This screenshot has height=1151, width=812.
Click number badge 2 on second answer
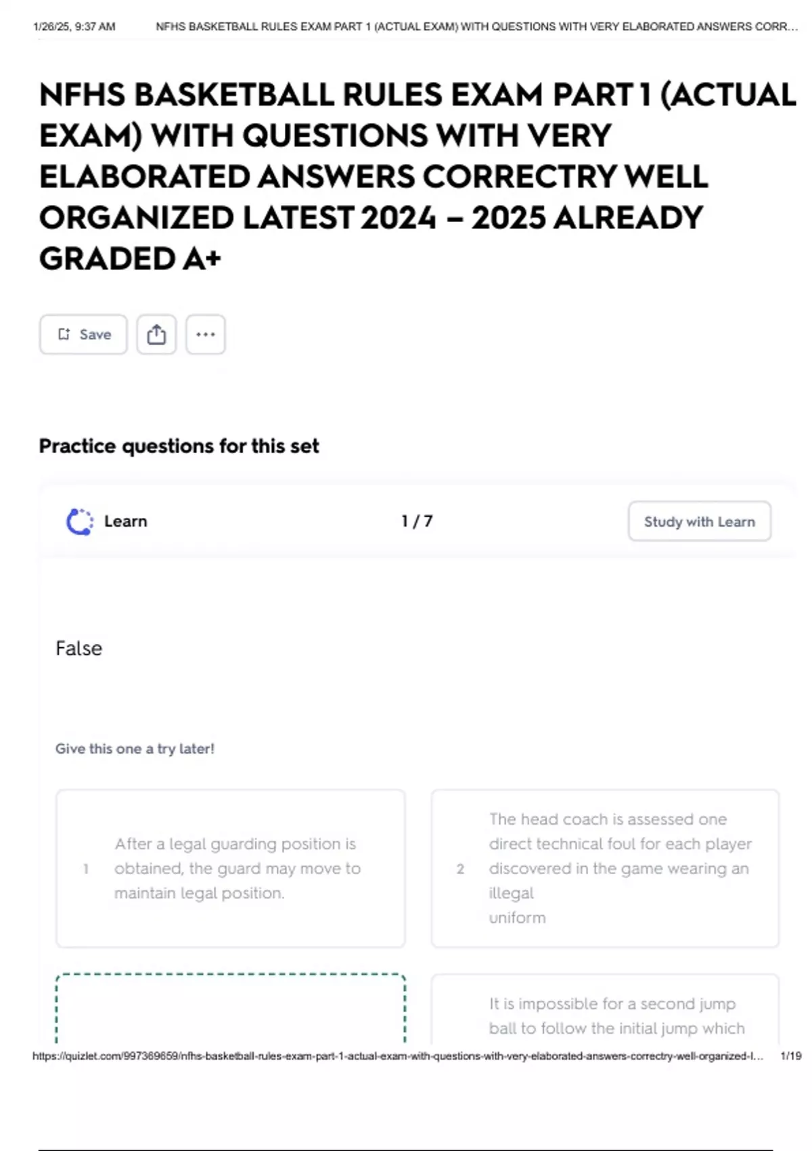tap(460, 869)
